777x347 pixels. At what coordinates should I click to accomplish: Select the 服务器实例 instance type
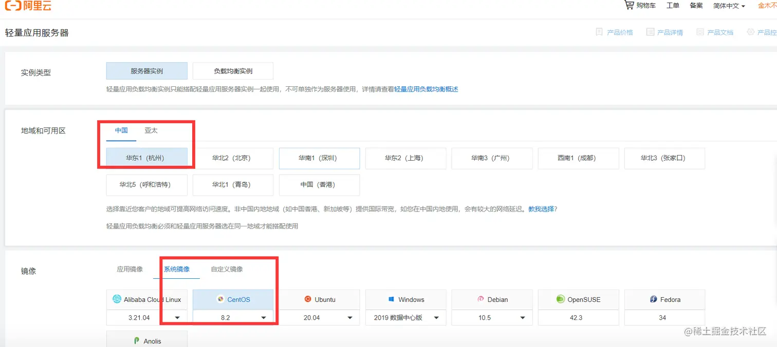point(147,71)
